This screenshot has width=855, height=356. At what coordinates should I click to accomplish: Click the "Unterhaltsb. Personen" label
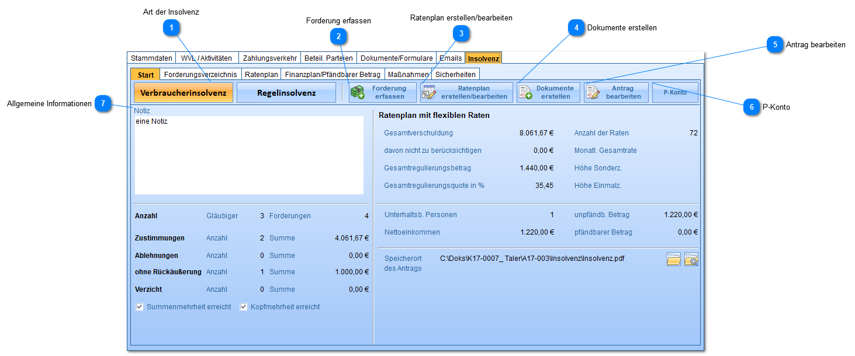click(421, 215)
